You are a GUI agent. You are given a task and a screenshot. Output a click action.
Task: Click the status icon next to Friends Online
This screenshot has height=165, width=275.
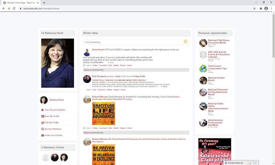click(250, 163)
